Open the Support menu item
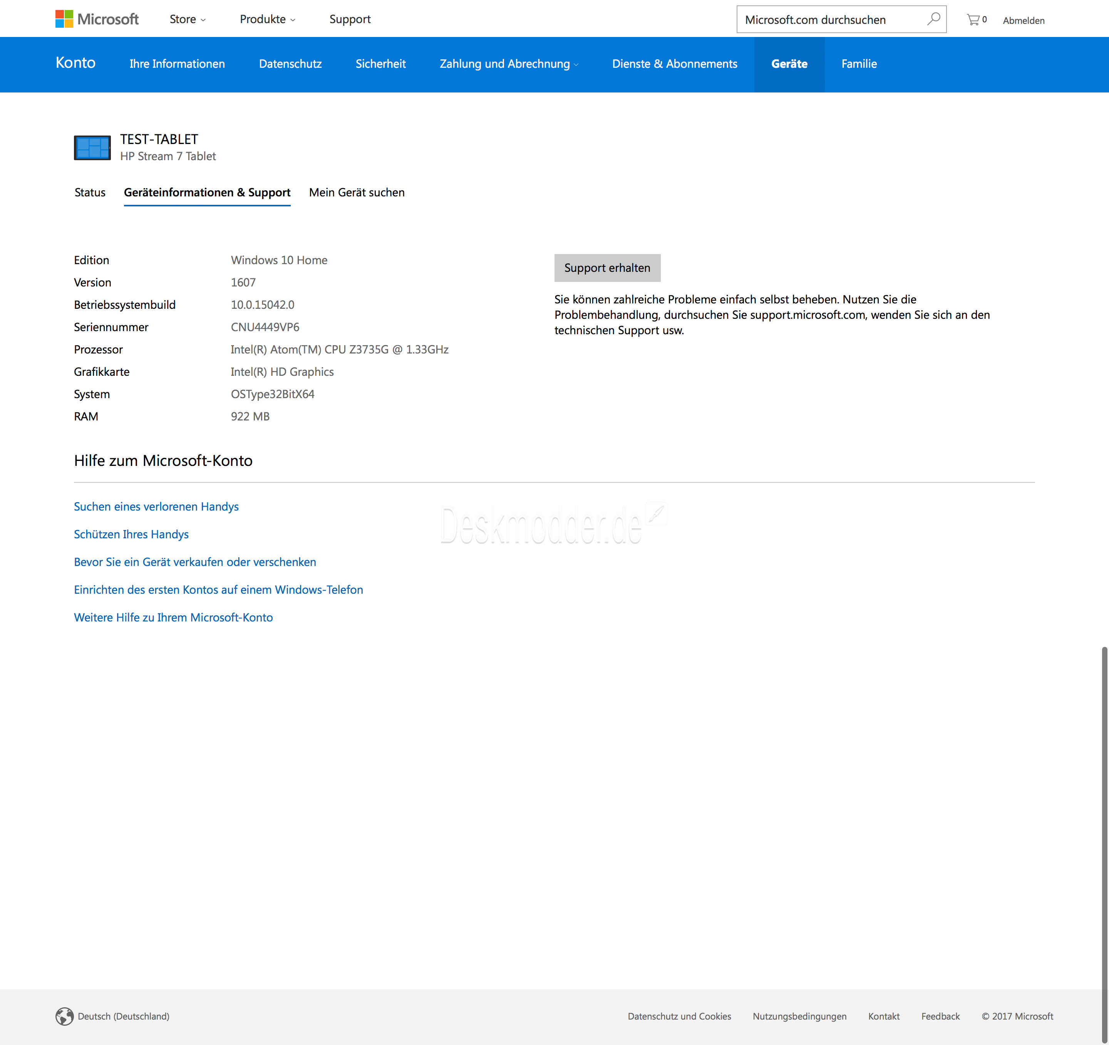Image resolution: width=1109 pixels, height=1045 pixels. 350,20
